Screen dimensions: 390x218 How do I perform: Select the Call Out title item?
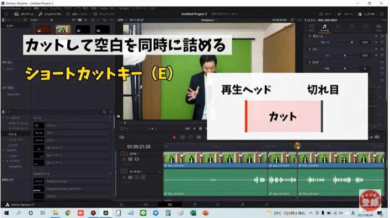72,196
